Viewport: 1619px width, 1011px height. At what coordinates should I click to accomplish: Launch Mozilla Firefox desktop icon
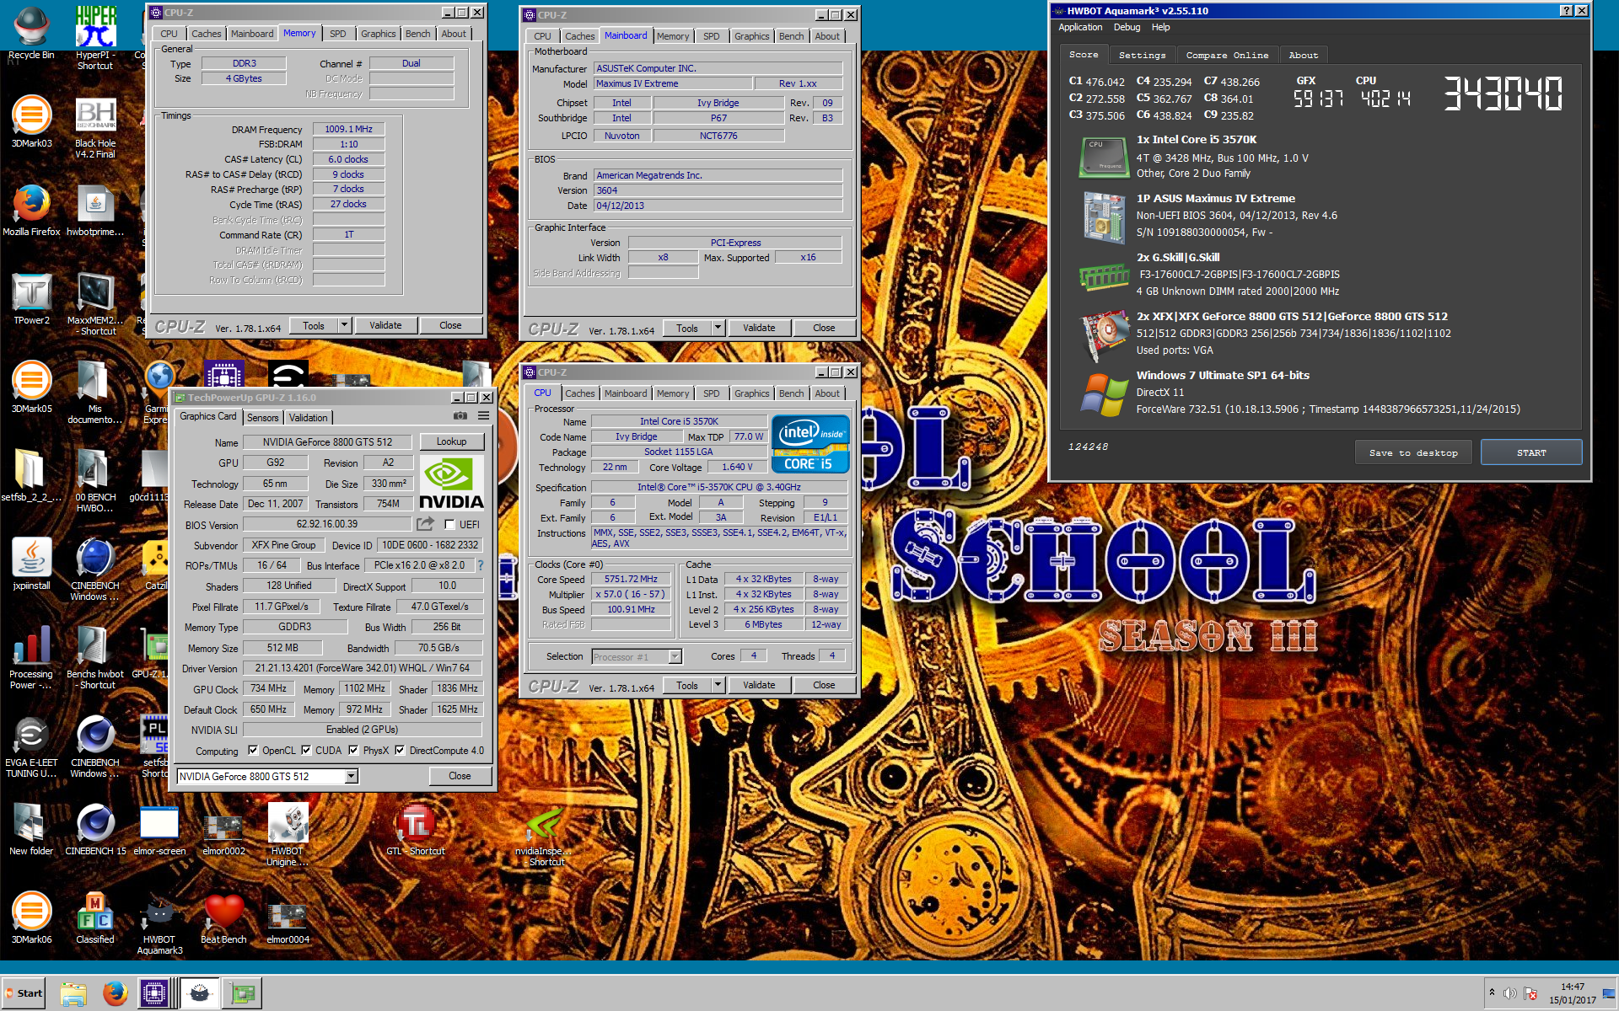(x=31, y=211)
